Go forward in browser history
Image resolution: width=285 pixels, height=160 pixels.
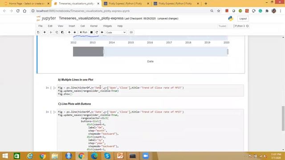(x=11, y=11)
